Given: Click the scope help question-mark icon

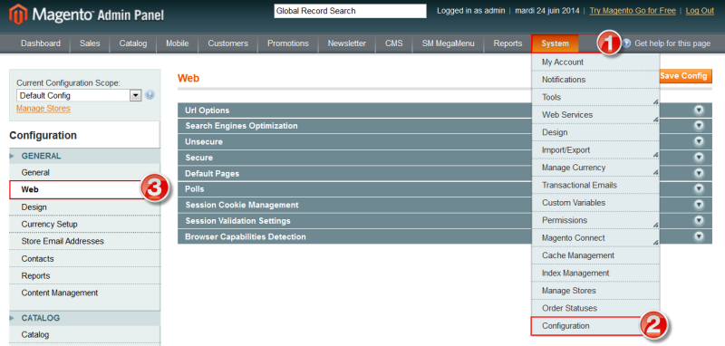Looking at the screenshot, I should tap(150, 95).
